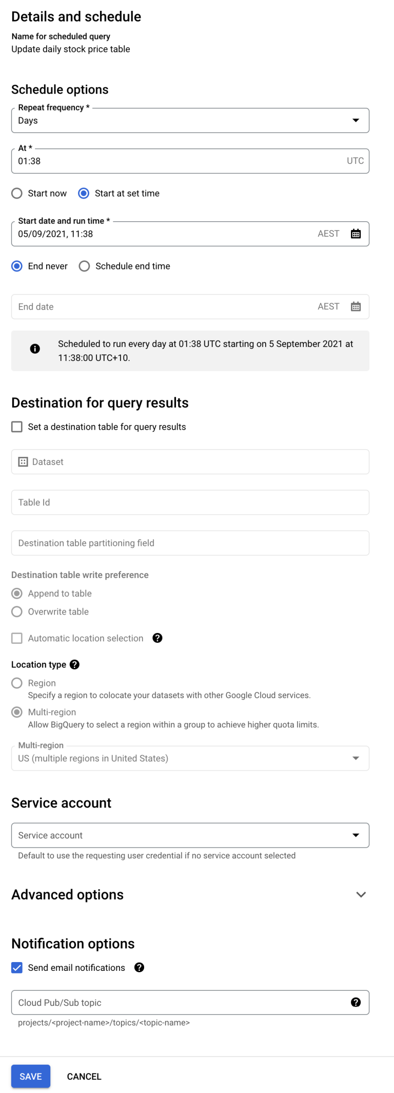Click the CANCEL button
394x1093 pixels.
click(x=84, y=1076)
